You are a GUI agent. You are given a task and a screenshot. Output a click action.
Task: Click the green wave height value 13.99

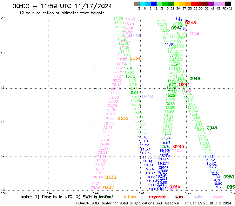pos(203,140)
